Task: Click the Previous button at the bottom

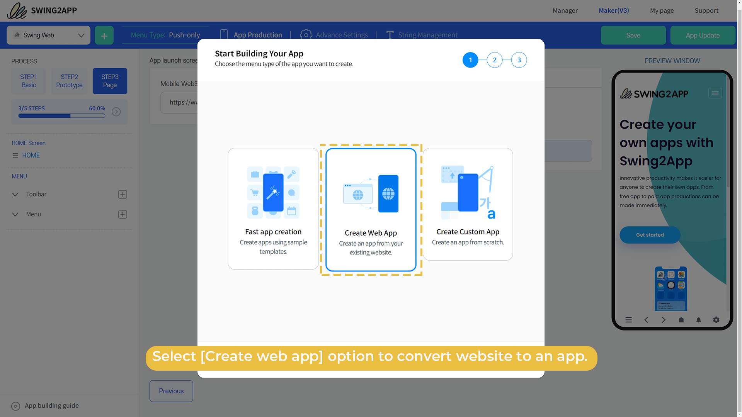Action: click(171, 391)
